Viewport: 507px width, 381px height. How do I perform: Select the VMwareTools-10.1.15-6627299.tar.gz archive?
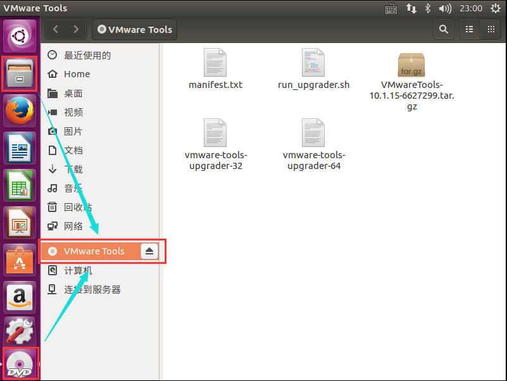click(x=411, y=82)
